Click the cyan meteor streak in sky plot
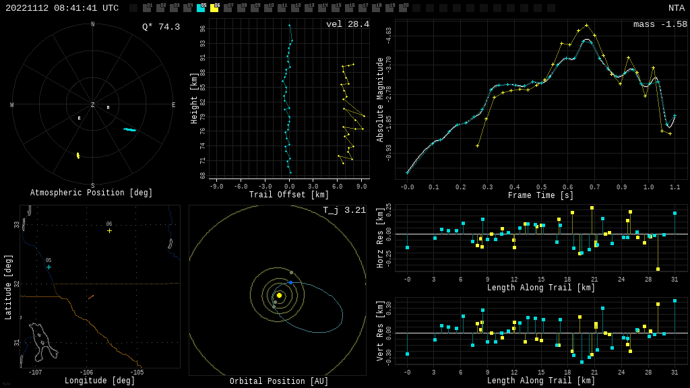 (129, 129)
